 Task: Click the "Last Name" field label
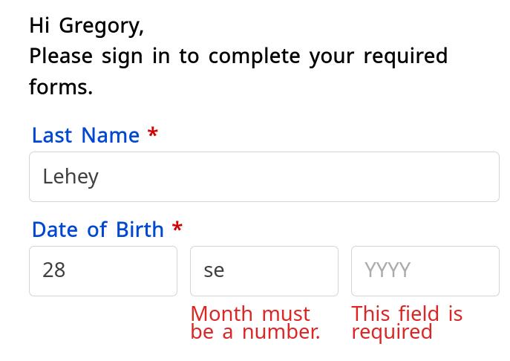click(85, 135)
